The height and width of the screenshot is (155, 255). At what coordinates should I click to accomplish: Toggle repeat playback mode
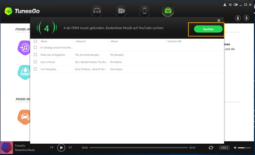point(211,147)
